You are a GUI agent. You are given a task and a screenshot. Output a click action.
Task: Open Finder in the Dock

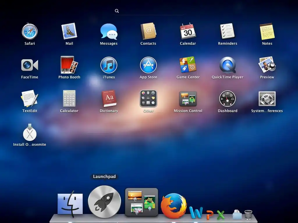pos(70,204)
